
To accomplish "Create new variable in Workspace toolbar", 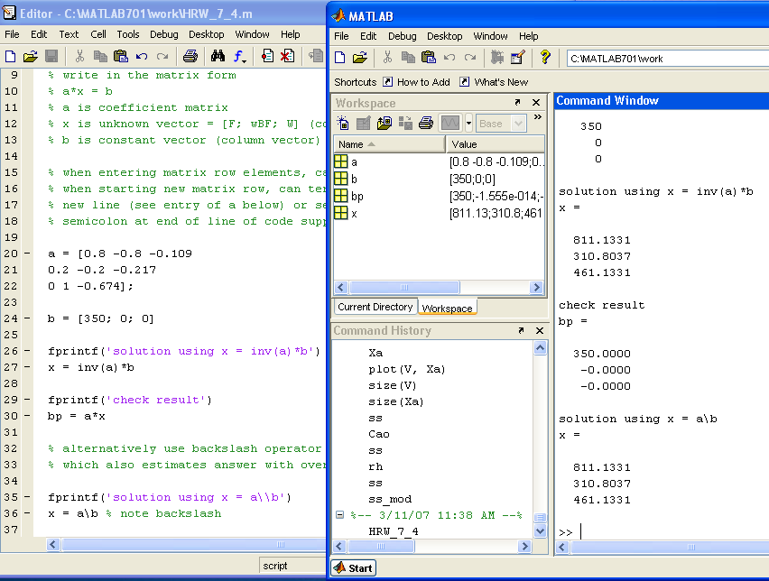I will pyautogui.click(x=343, y=123).
